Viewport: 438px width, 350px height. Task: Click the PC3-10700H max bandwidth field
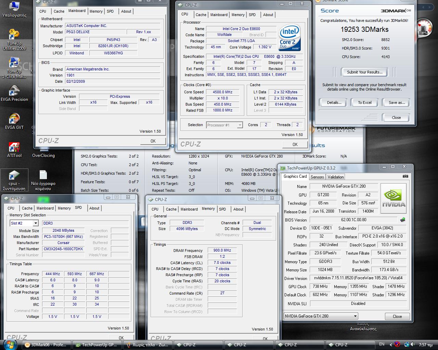click(x=63, y=237)
